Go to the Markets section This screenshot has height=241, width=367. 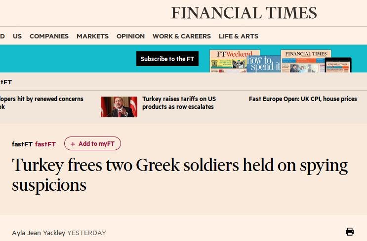point(93,36)
